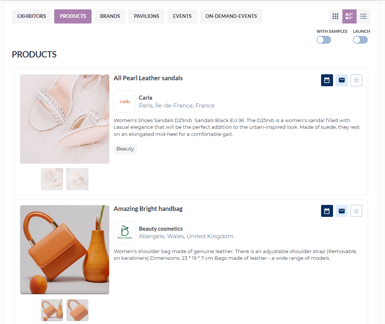The width and height of the screenshot is (385, 324).
Task: Star the Amazing Bright handbag product
Action: pos(356,211)
